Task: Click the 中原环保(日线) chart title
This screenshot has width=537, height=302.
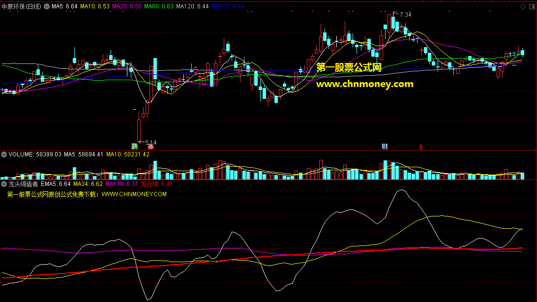Action: click(21, 6)
